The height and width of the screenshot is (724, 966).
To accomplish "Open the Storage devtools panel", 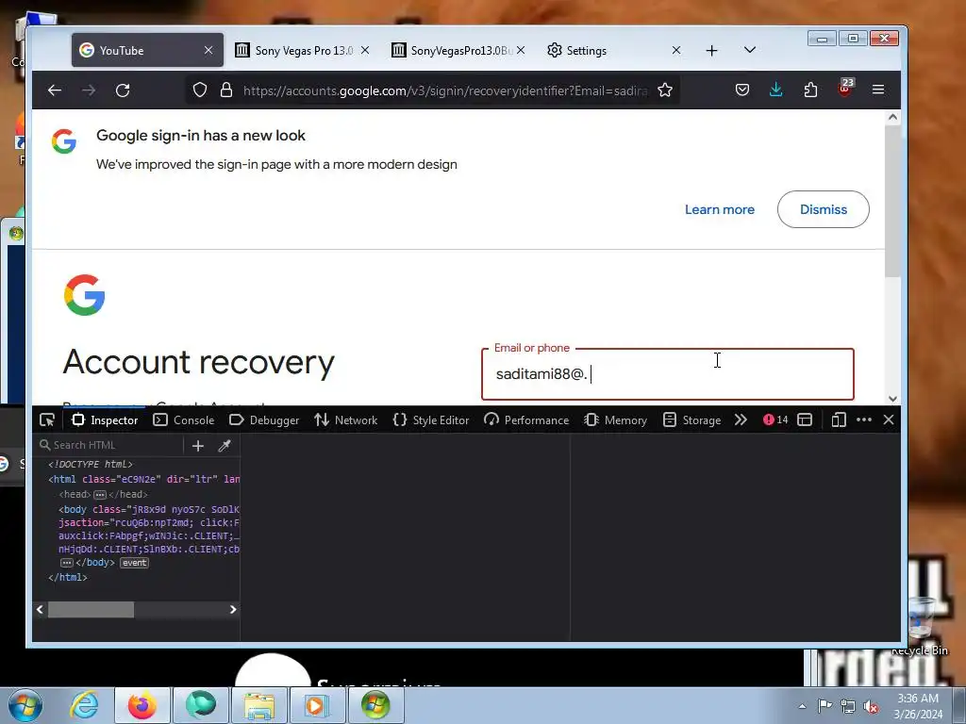I will [691, 420].
